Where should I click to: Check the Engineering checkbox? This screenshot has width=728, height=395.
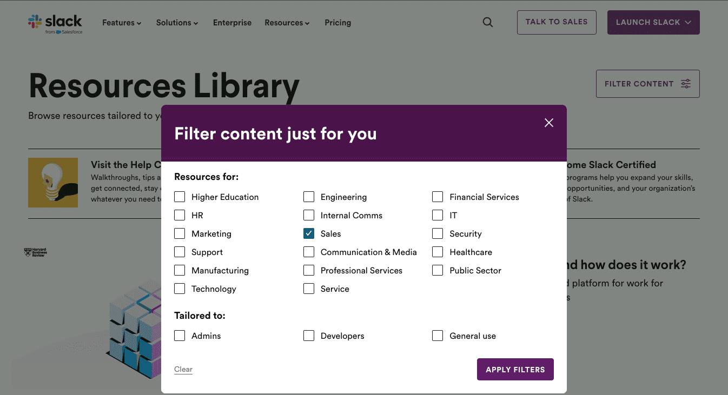(x=309, y=197)
